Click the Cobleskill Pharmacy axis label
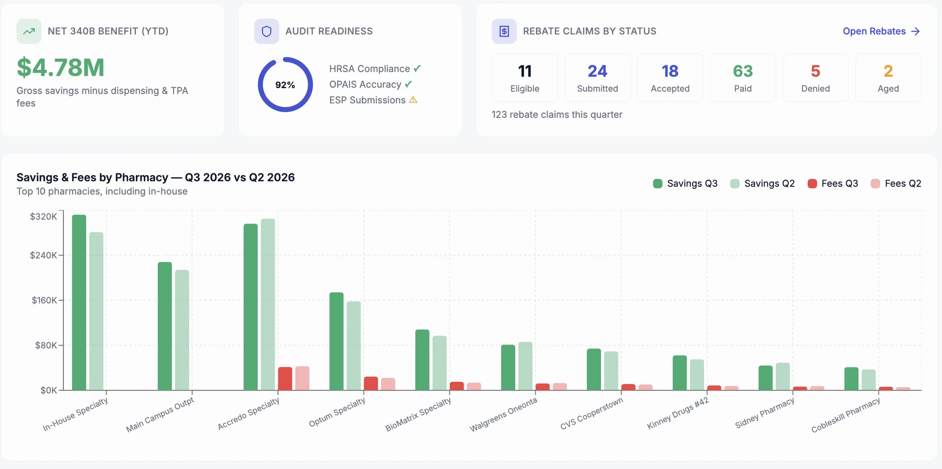 coord(846,415)
